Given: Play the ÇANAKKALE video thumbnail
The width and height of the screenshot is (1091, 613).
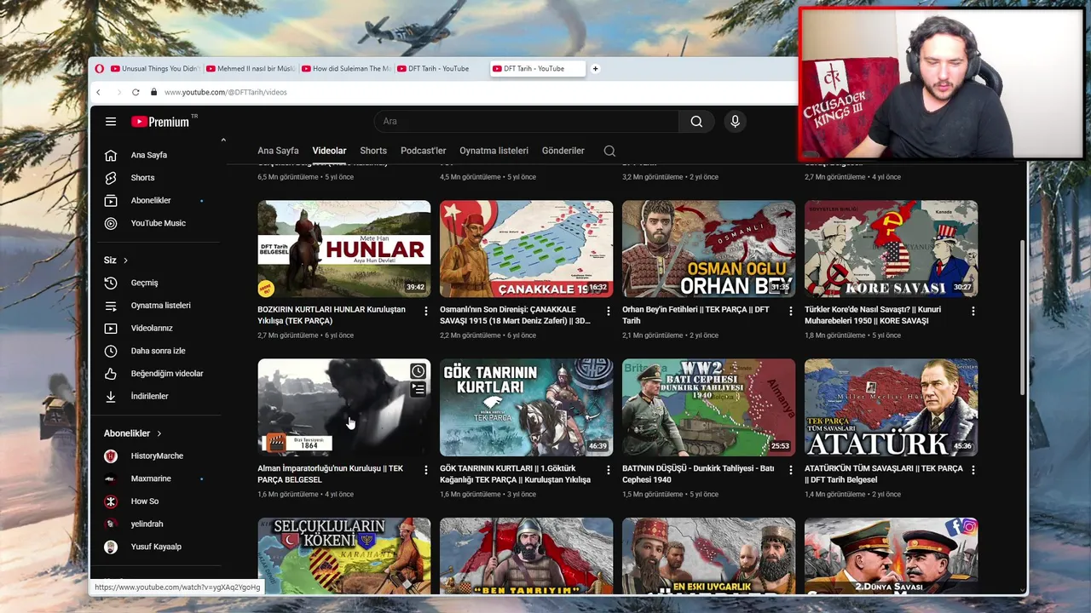Looking at the screenshot, I should 527,249.
